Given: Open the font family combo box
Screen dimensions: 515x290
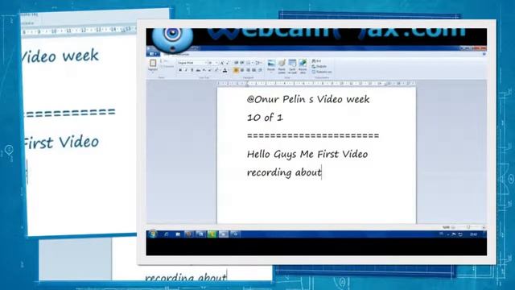Looking at the screenshot, I should click(x=192, y=63).
